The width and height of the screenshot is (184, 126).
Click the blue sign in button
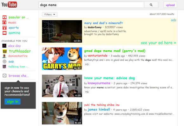(13, 102)
